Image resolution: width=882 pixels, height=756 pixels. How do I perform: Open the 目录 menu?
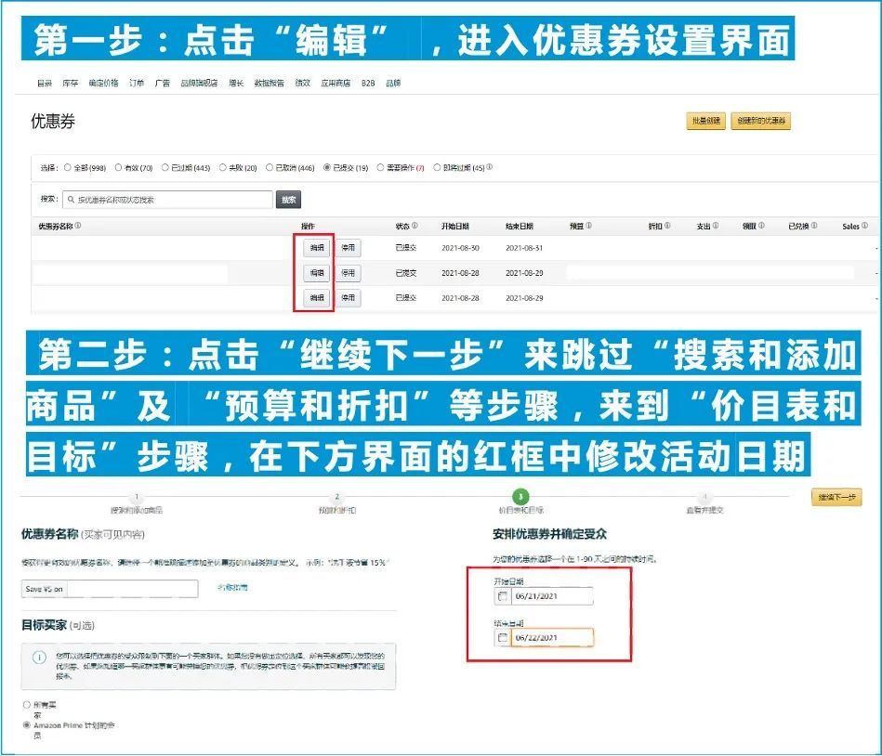pyautogui.click(x=45, y=84)
